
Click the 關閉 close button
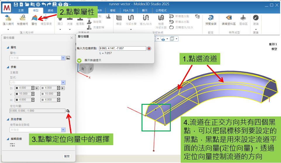(x=67, y=156)
